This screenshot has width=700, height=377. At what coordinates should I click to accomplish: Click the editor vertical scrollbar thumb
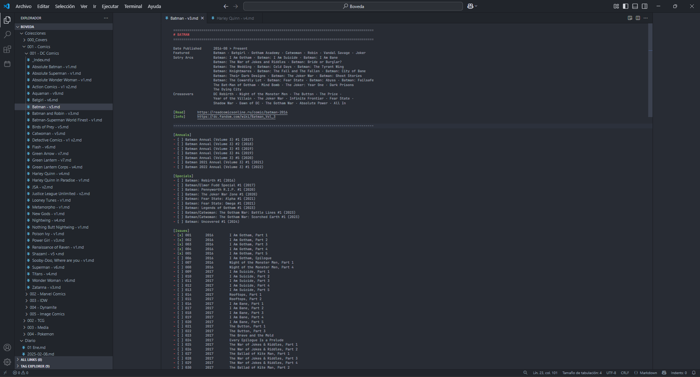point(650,70)
